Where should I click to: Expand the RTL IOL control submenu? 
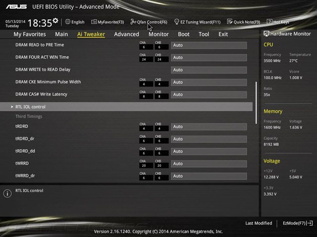126,107
